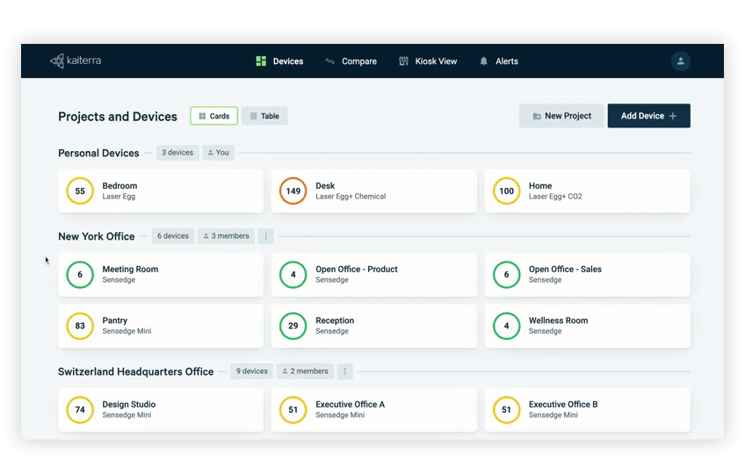Click the 100 ring on Home card
This screenshot has height=461, width=745.
506,191
